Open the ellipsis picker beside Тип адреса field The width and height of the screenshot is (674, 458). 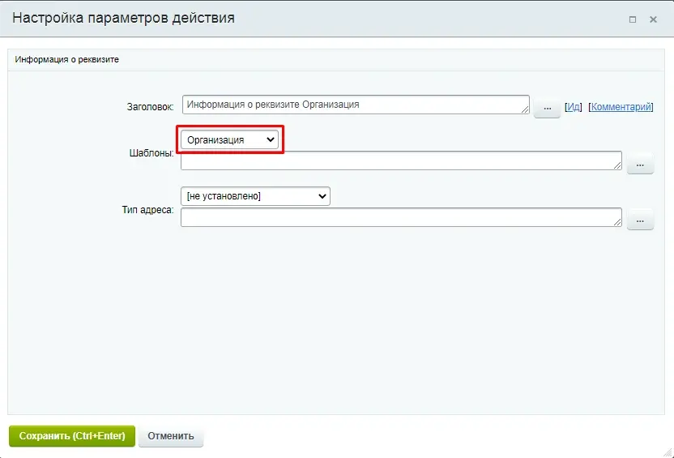[x=639, y=220]
